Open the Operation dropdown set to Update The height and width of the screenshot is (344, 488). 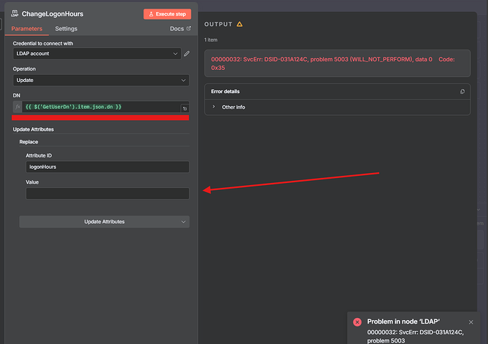101,81
